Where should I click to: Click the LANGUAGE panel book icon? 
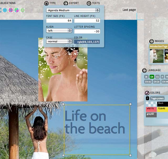(x=144, y=70)
